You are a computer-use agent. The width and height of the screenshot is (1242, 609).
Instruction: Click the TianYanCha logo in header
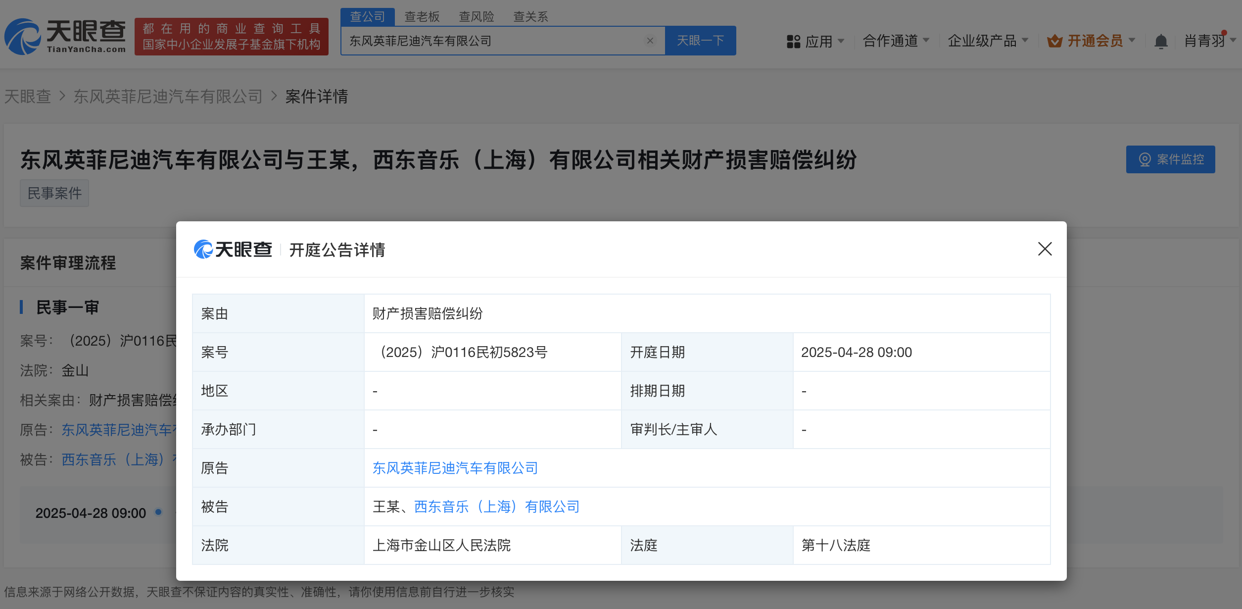click(65, 36)
